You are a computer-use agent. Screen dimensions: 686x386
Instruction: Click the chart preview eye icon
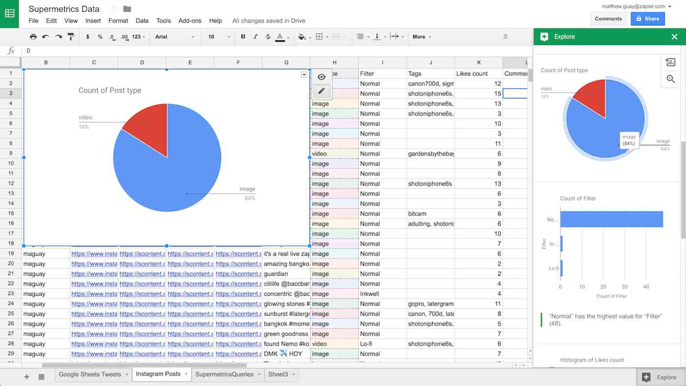point(321,77)
